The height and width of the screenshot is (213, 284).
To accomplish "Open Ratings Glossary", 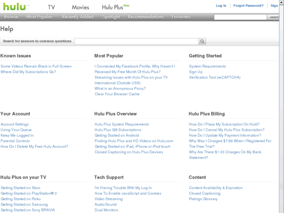I will tap(203, 199).
